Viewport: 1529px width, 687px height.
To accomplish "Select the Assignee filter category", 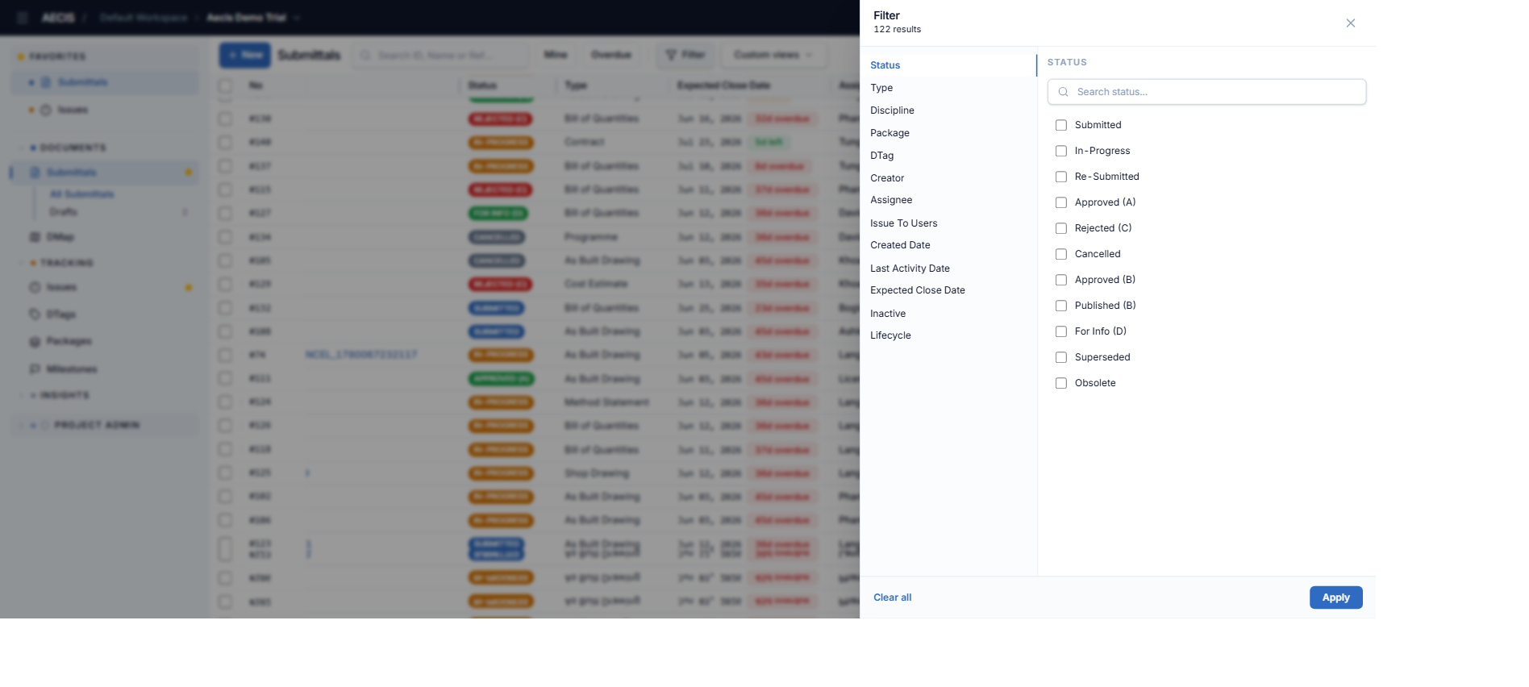I will pyautogui.click(x=948, y=200).
